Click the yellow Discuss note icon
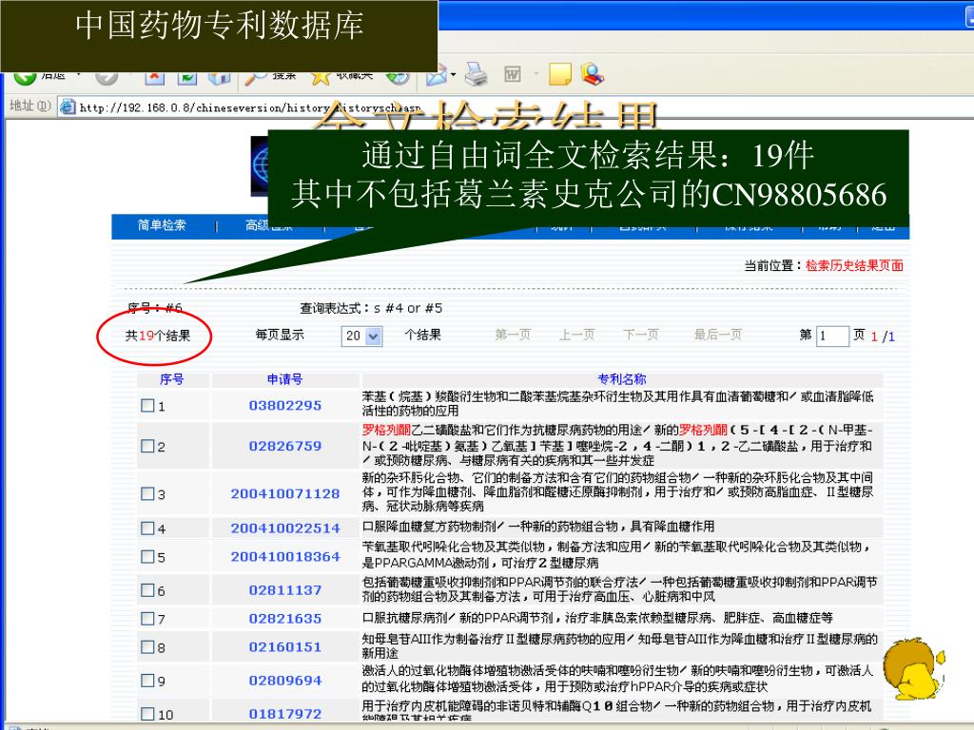Screen dimensions: 974x730 pyautogui.click(x=560, y=74)
